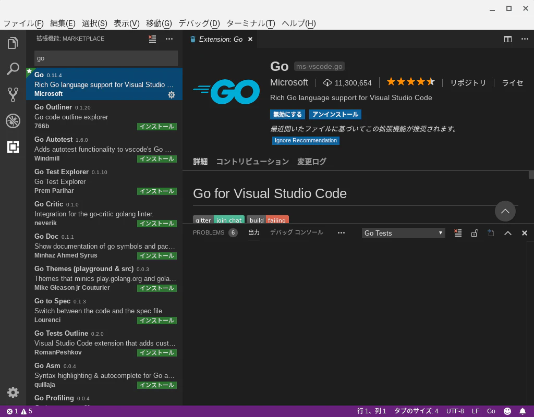Install Go Test Explorer extension
534x417 pixels.
click(x=157, y=191)
